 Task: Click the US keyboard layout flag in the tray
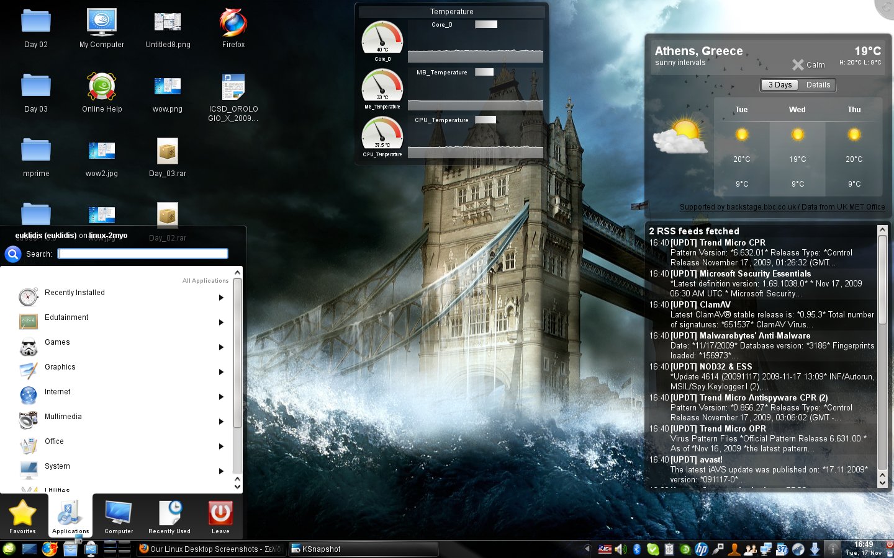605,549
